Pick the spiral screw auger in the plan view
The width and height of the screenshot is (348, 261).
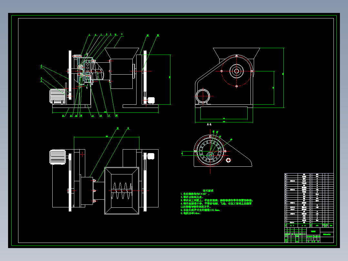pos(121,191)
